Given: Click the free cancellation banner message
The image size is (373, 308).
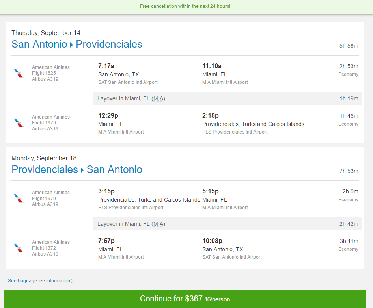Looking at the screenshot, I should tap(185, 6).
